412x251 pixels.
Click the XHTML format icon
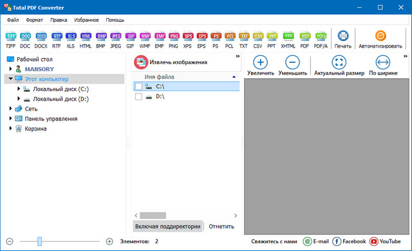(288, 36)
